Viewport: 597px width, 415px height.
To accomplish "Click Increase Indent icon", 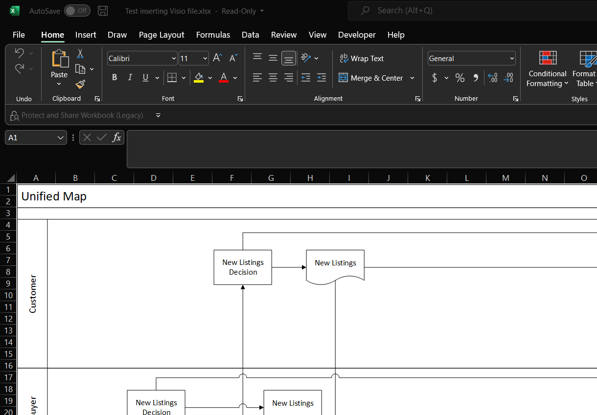I will 321,78.
